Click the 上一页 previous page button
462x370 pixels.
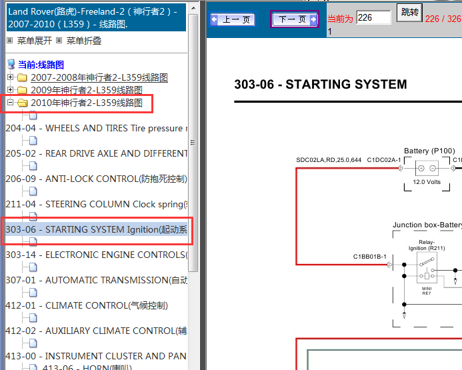point(233,19)
